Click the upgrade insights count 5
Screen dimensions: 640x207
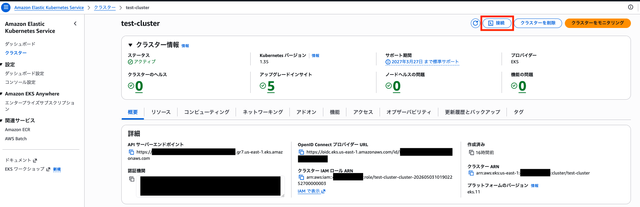(271, 86)
